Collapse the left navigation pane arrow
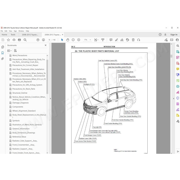Viewport: 180px width, 180px height. point(50,98)
